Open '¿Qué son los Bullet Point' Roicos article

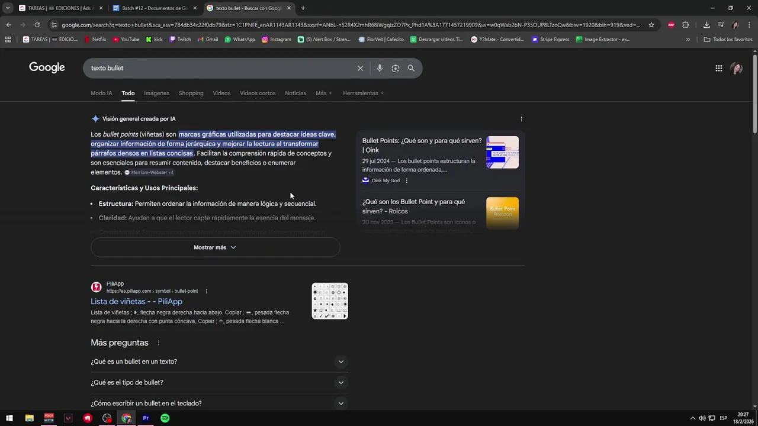(413, 206)
